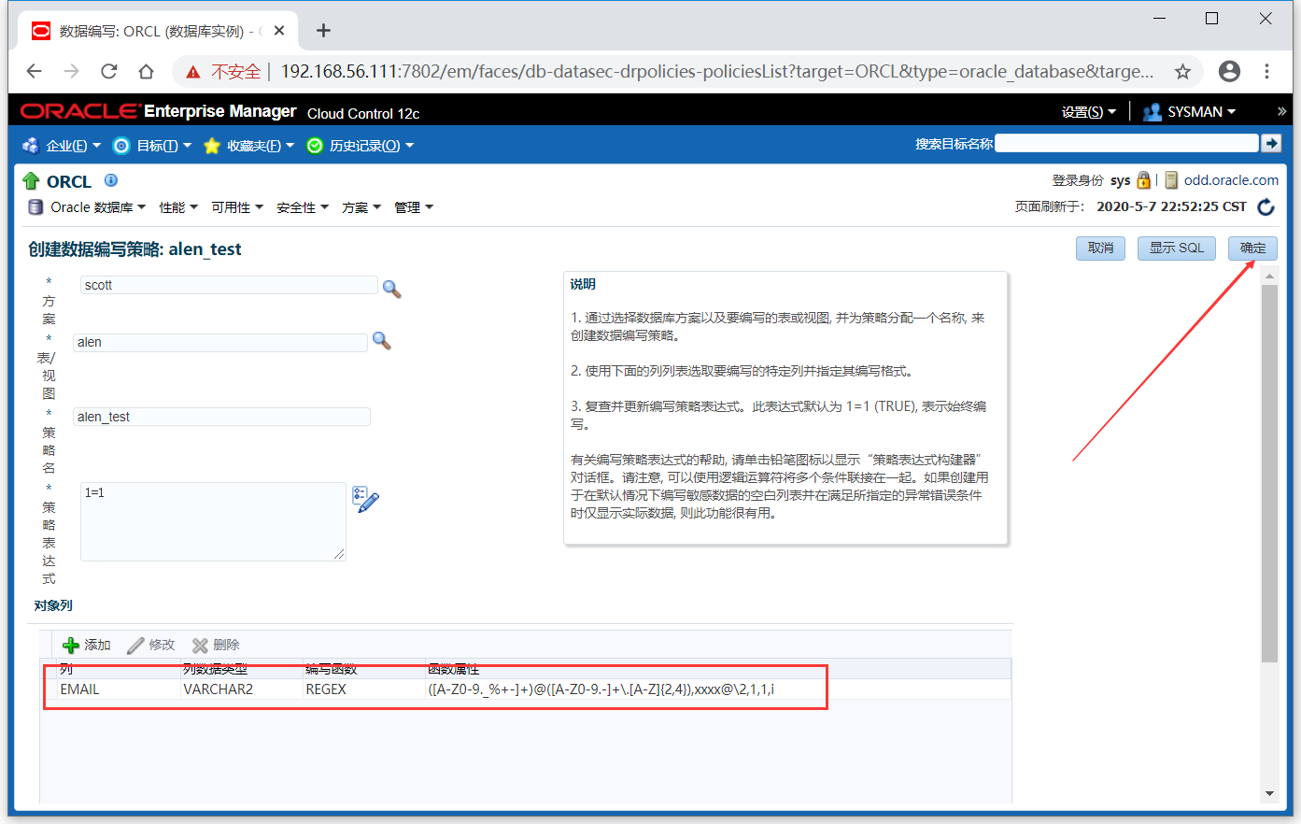This screenshot has width=1301, height=824.
Task: Click the ORCL green up-arrow status icon
Action: click(x=31, y=181)
